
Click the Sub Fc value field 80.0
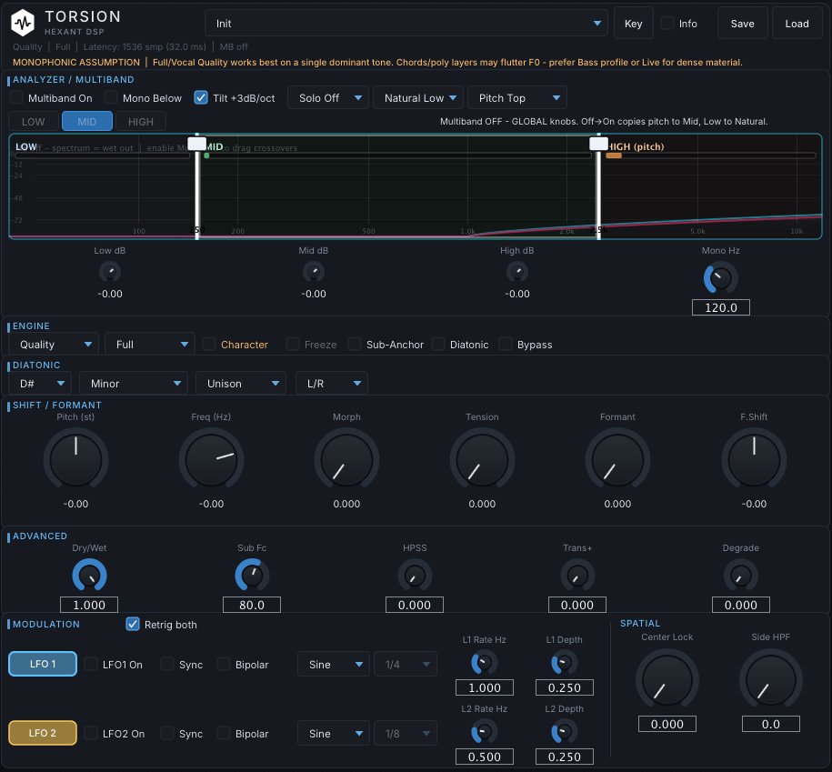[252, 605]
